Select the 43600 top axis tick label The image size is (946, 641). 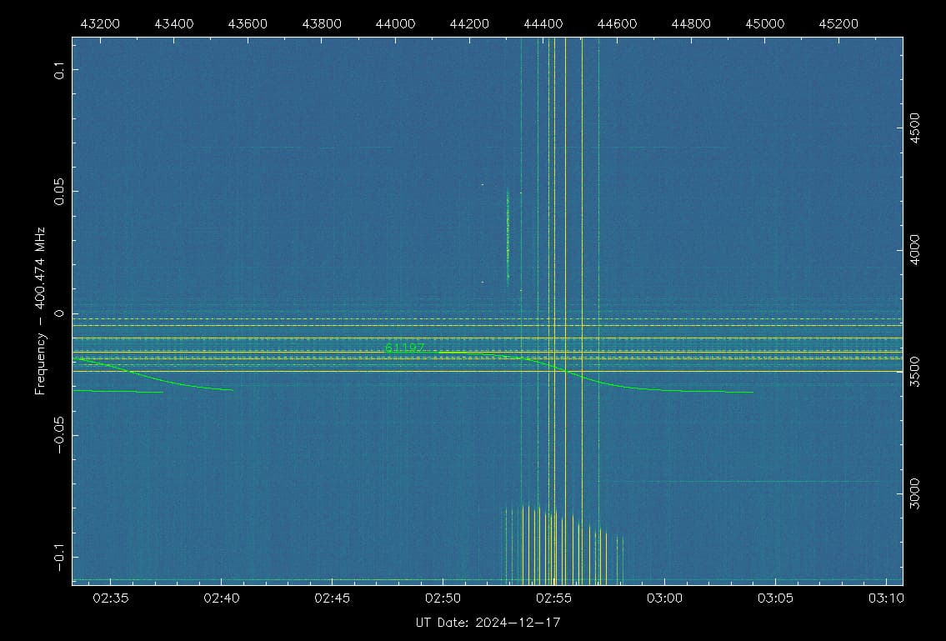point(248,23)
